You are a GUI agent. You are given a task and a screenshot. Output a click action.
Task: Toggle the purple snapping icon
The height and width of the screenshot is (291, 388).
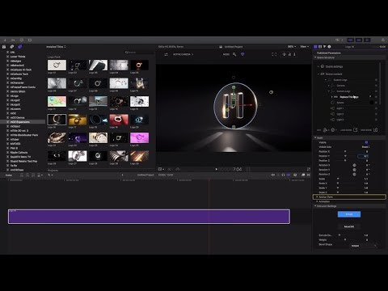coord(289,175)
